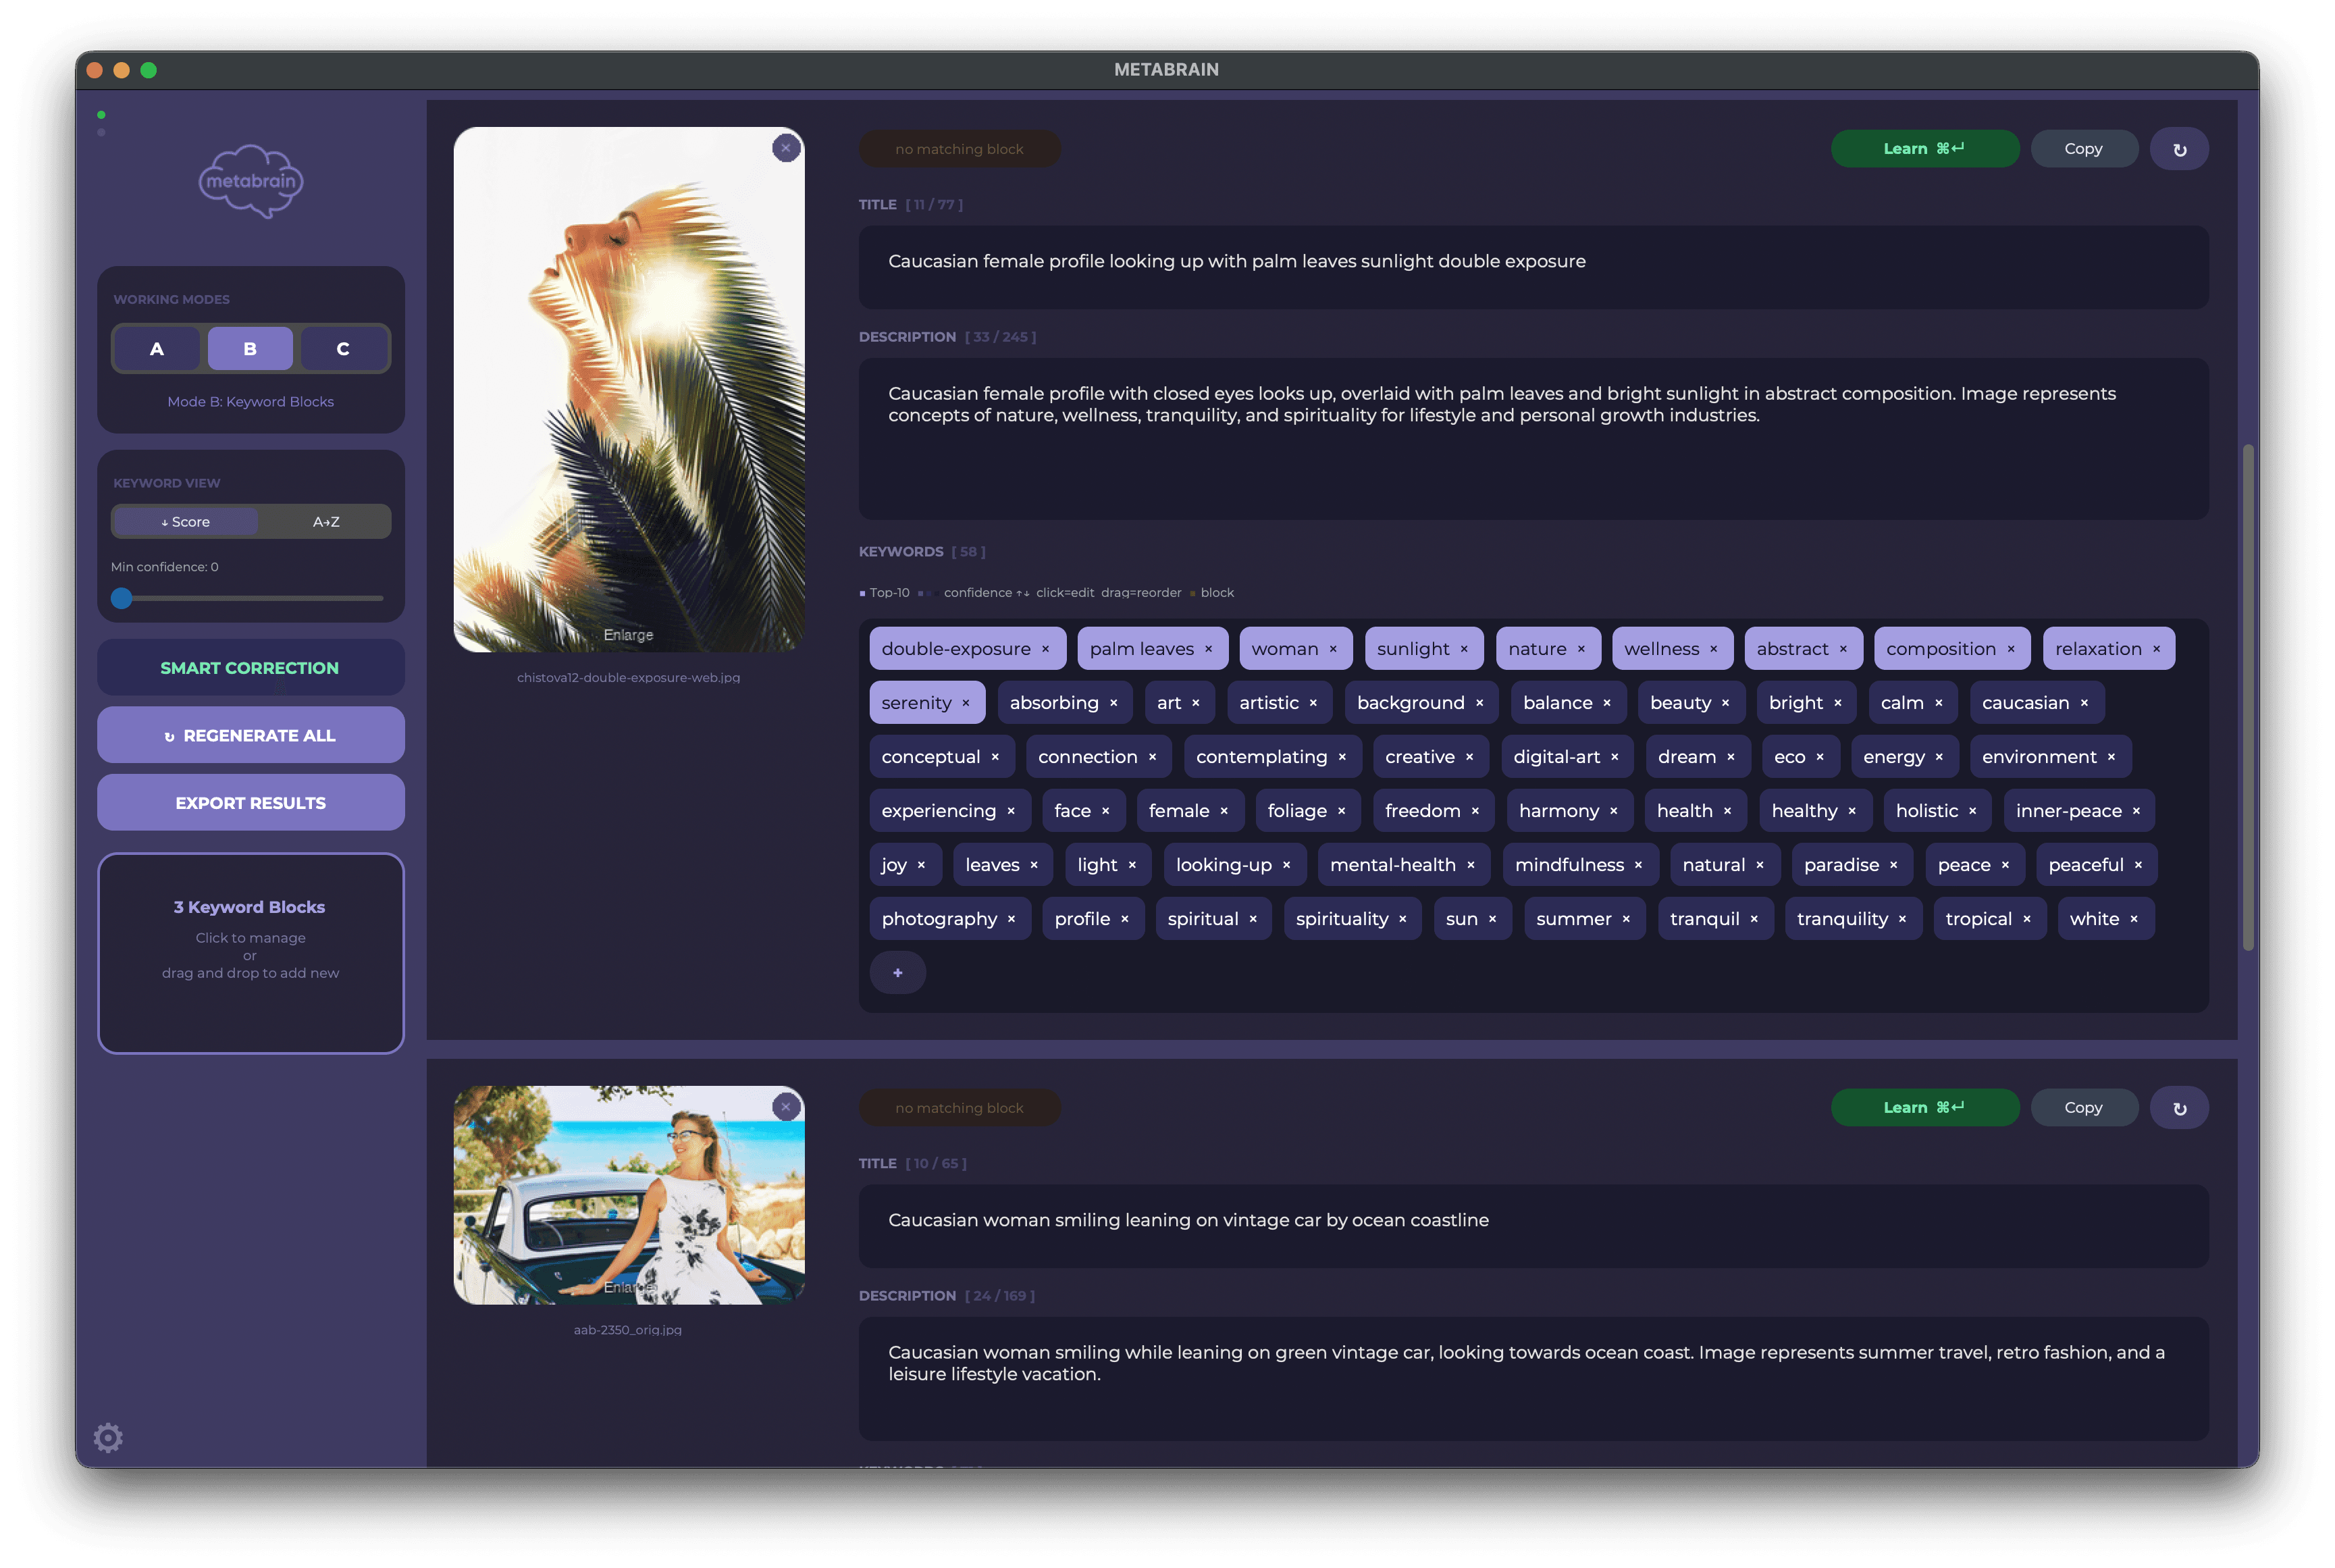Switch to working mode C
The height and width of the screenshot is (1568, 2335).
[343, 348]
